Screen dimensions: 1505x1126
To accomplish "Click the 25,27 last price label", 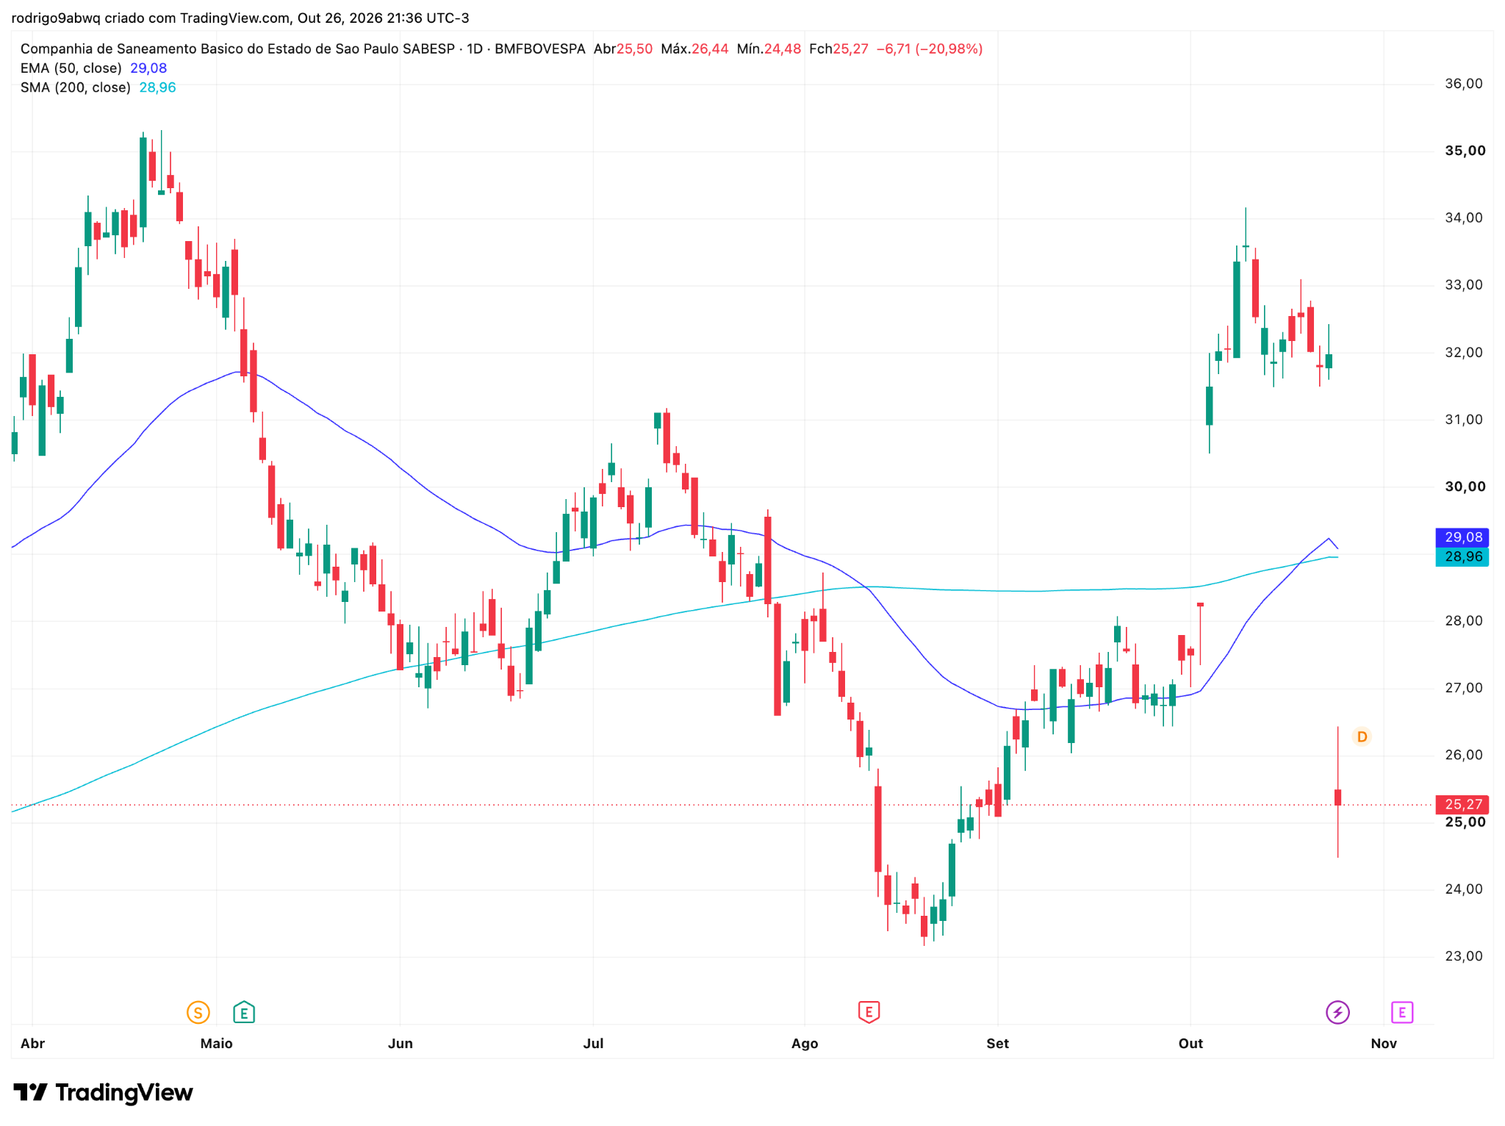I will (x=1462, y=804).
